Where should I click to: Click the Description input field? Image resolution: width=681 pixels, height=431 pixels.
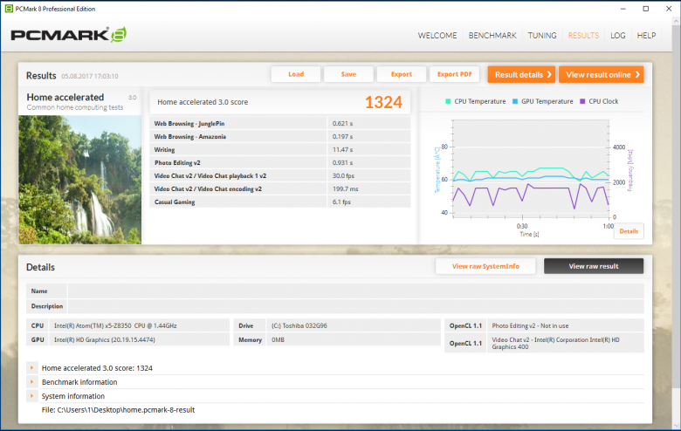pyautogui.click(x=355, y=306)
